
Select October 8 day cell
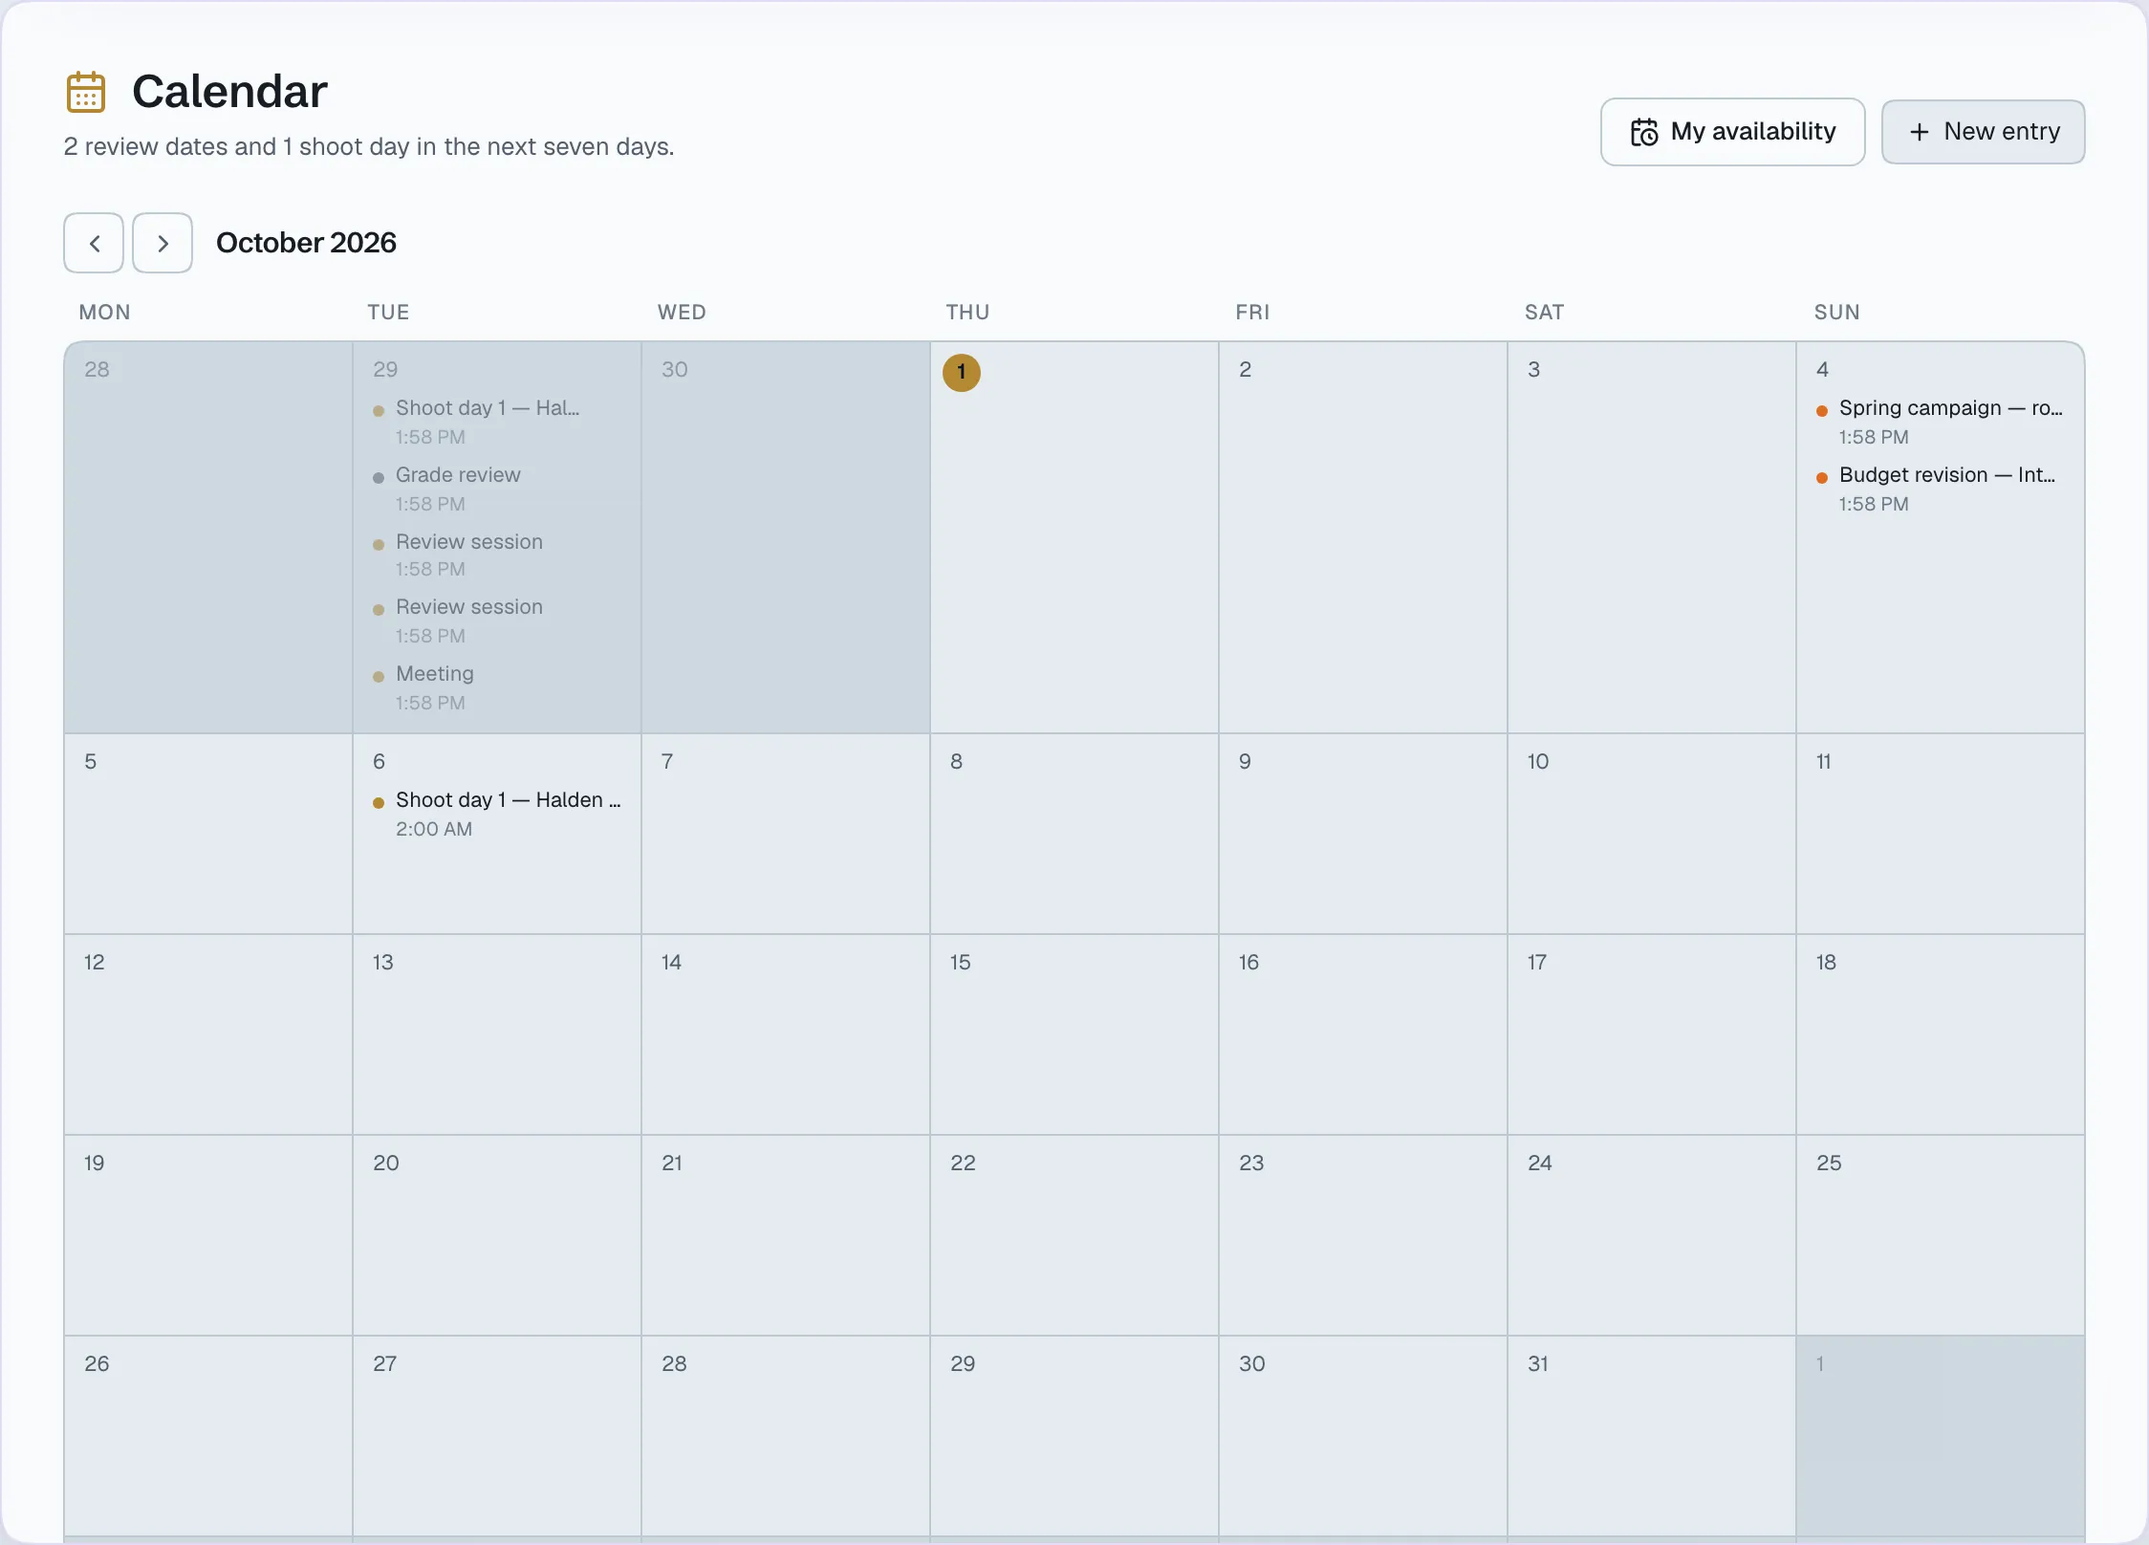pos(1074,834)
